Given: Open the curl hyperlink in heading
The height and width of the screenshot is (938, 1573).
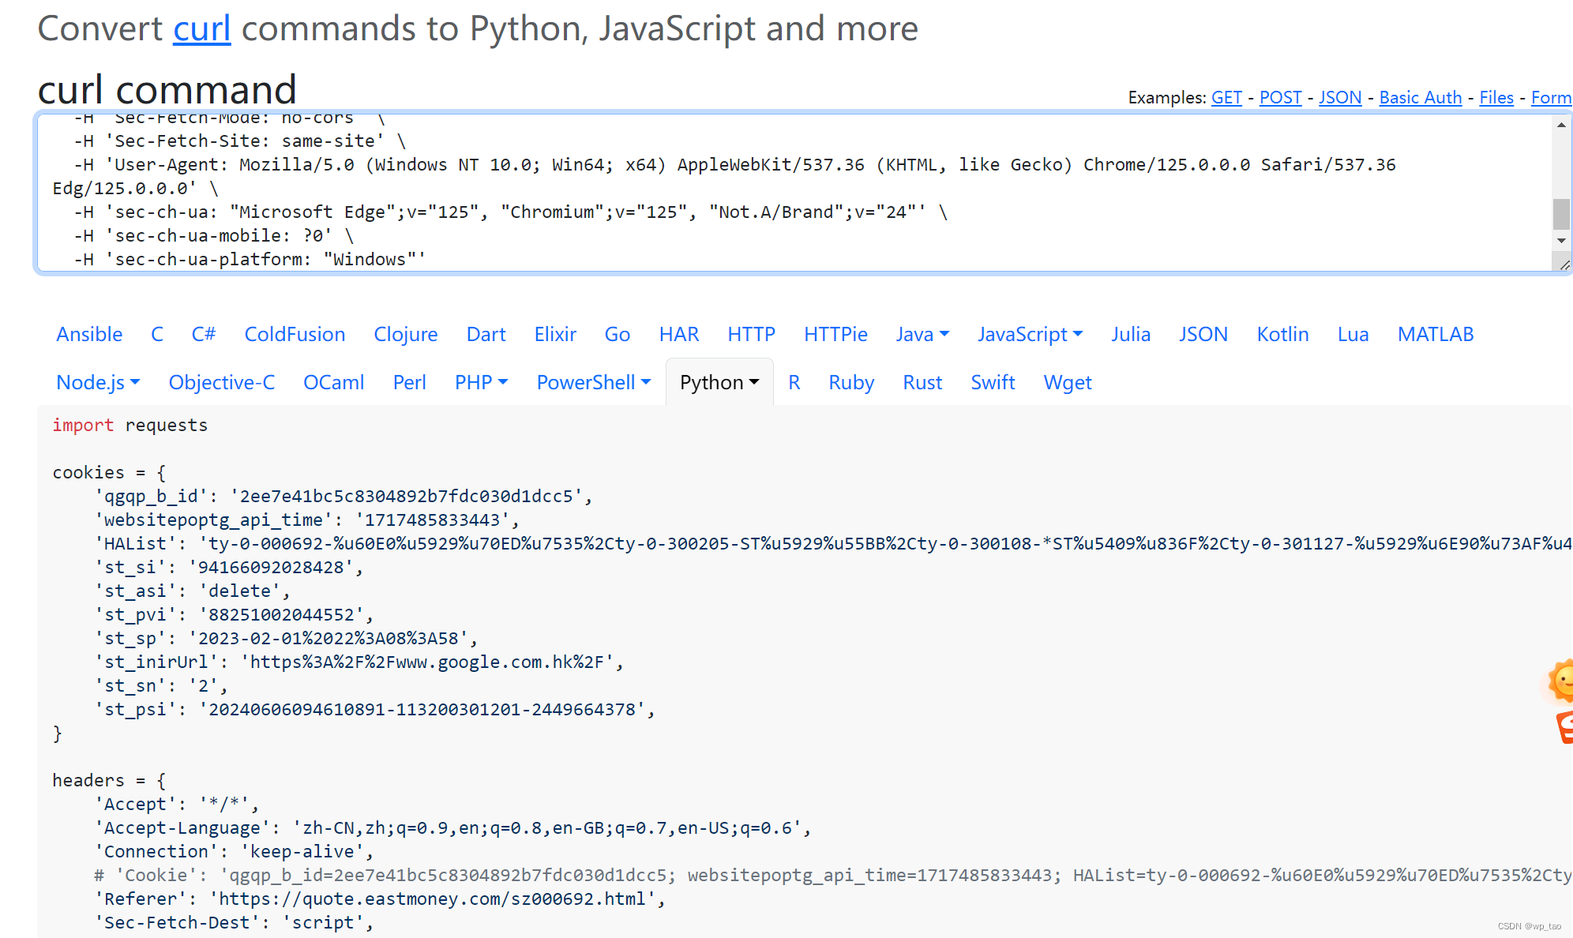Looking at the screenshot, I should (x=202, y=29).
